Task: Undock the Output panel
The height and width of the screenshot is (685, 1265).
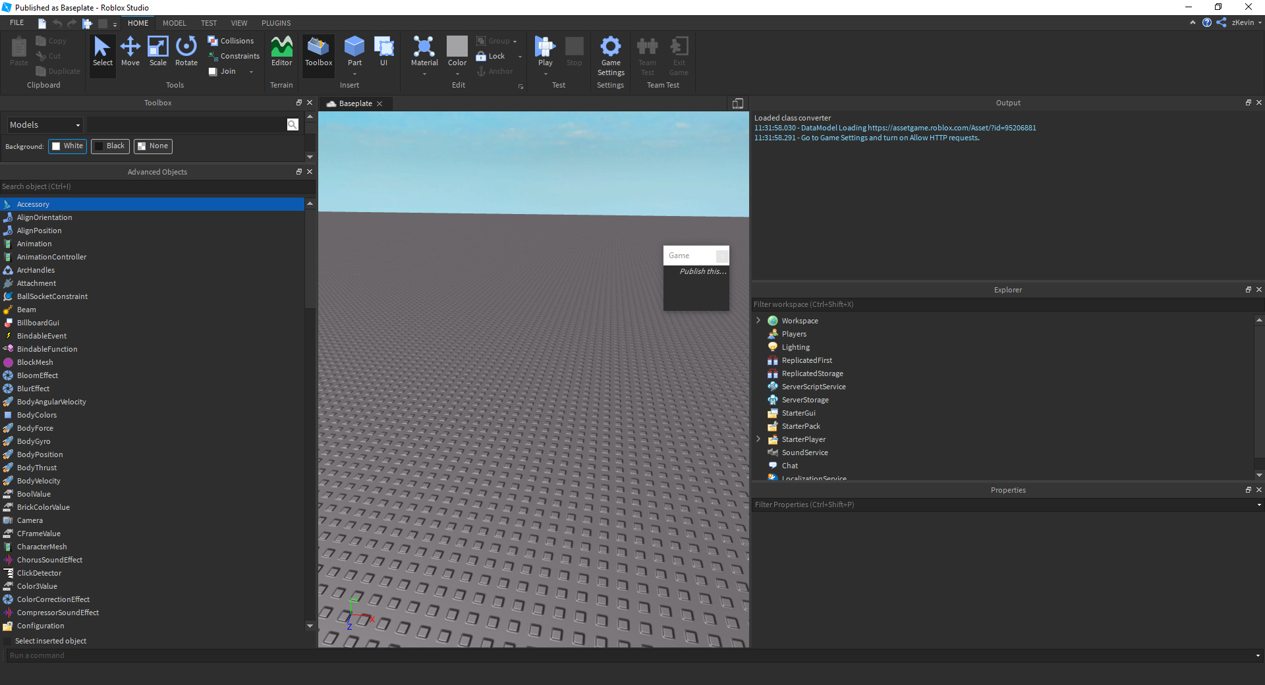Action: point(1248,103)
